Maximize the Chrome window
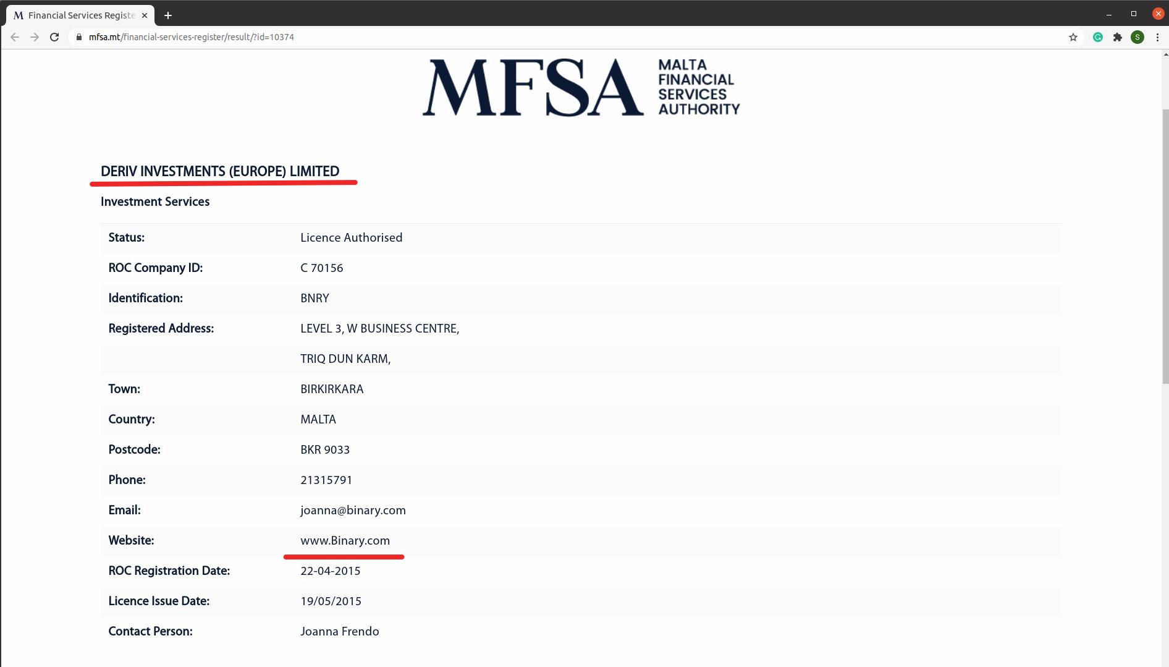 click(1134, 14)
